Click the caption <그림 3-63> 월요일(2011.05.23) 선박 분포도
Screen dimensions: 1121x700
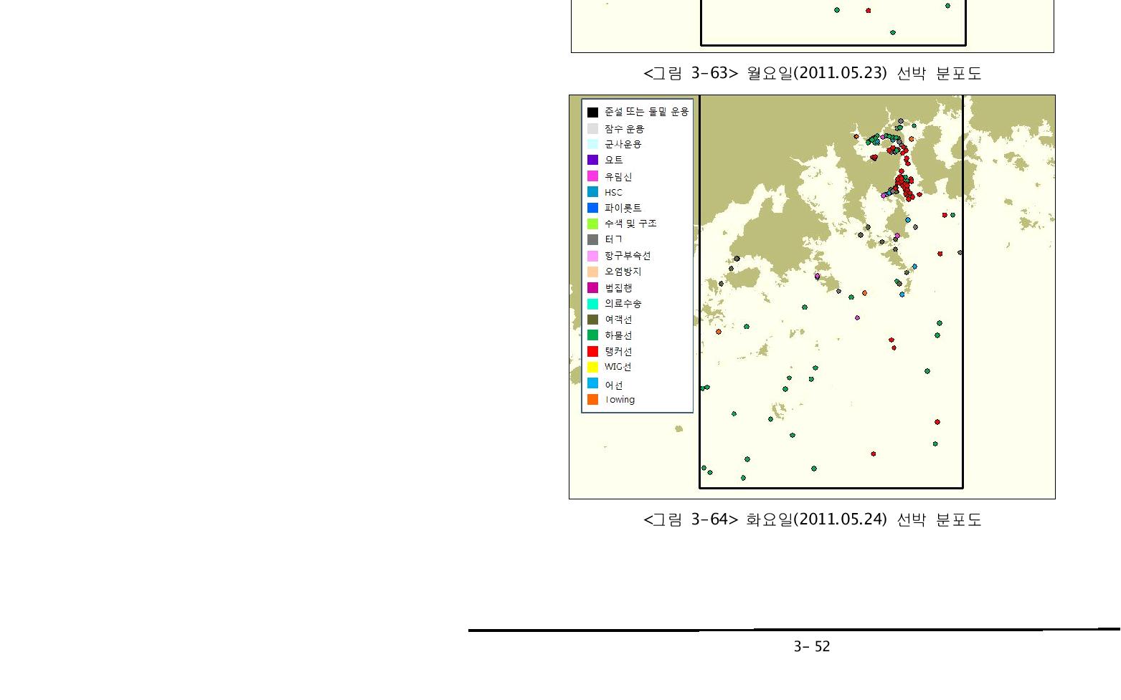[812, 73]
